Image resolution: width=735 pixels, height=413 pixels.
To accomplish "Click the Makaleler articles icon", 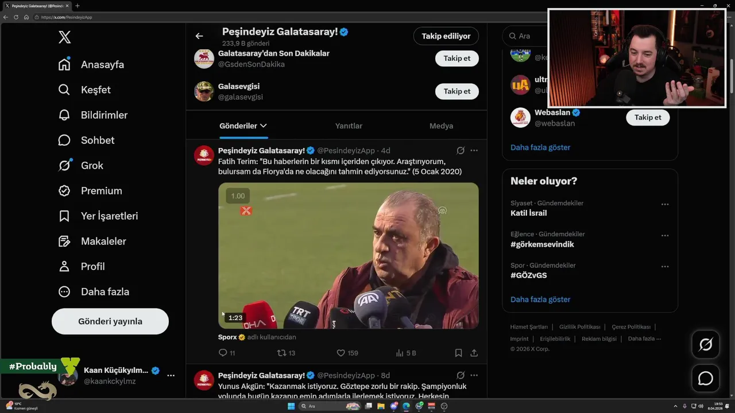I will pyautogui.click(x=64, y=241).
